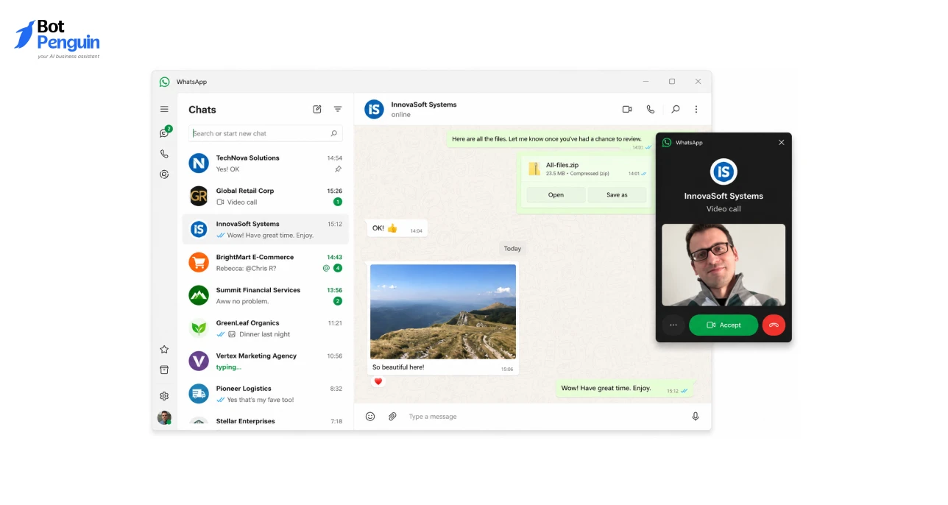Click InnovaSoft Systems avatar in the call popup
Viewport: 948px width, 505px height.
pyautogui.click(x=724, y=172)
